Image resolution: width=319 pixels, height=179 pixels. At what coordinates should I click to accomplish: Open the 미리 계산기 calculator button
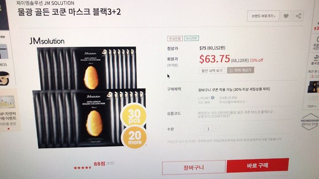(x=241, y=70)
